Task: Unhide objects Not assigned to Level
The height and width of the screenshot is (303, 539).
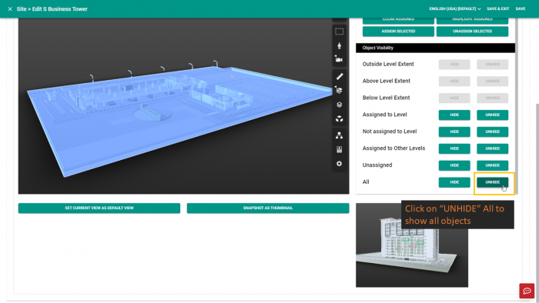Action: tap(492, 132)
